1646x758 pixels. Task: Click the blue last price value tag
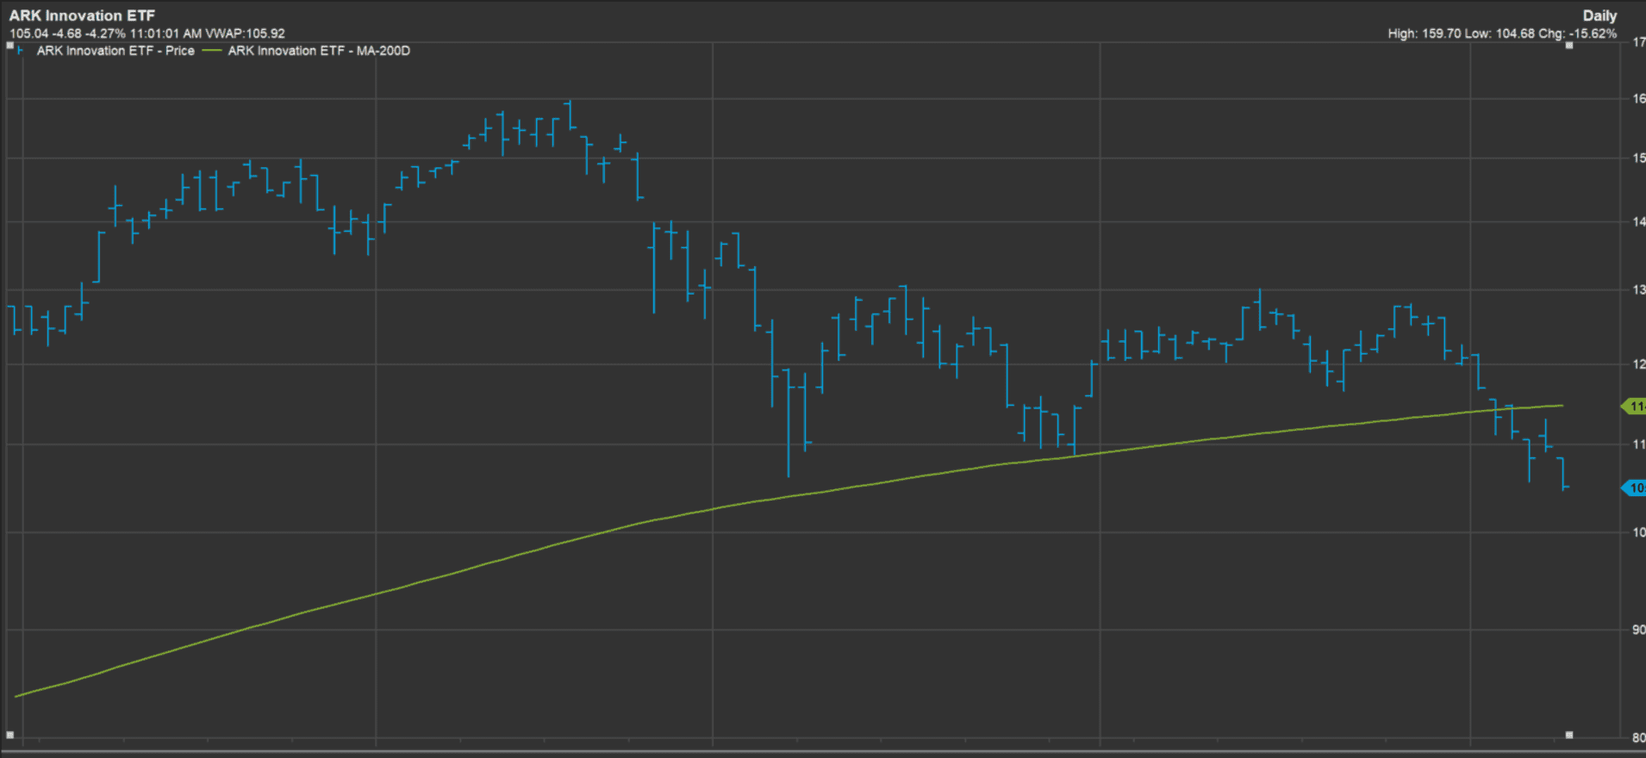(x=1634, y=488)
